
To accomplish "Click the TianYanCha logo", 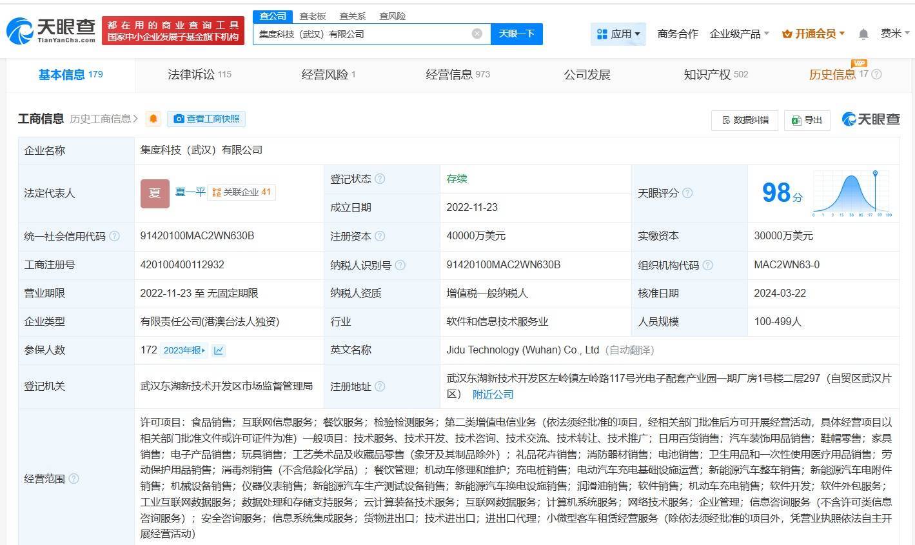I will tap(51, 30).
